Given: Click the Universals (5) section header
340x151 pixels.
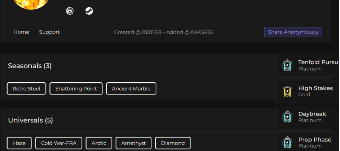Looking at the screenshot, I should (31, 120).
